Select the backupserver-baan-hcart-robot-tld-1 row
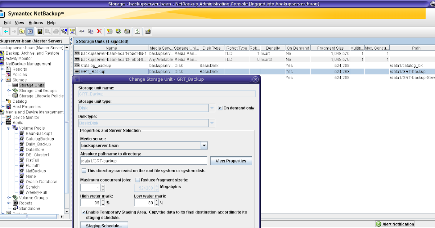The image size is (435, 228). (254, 54)
